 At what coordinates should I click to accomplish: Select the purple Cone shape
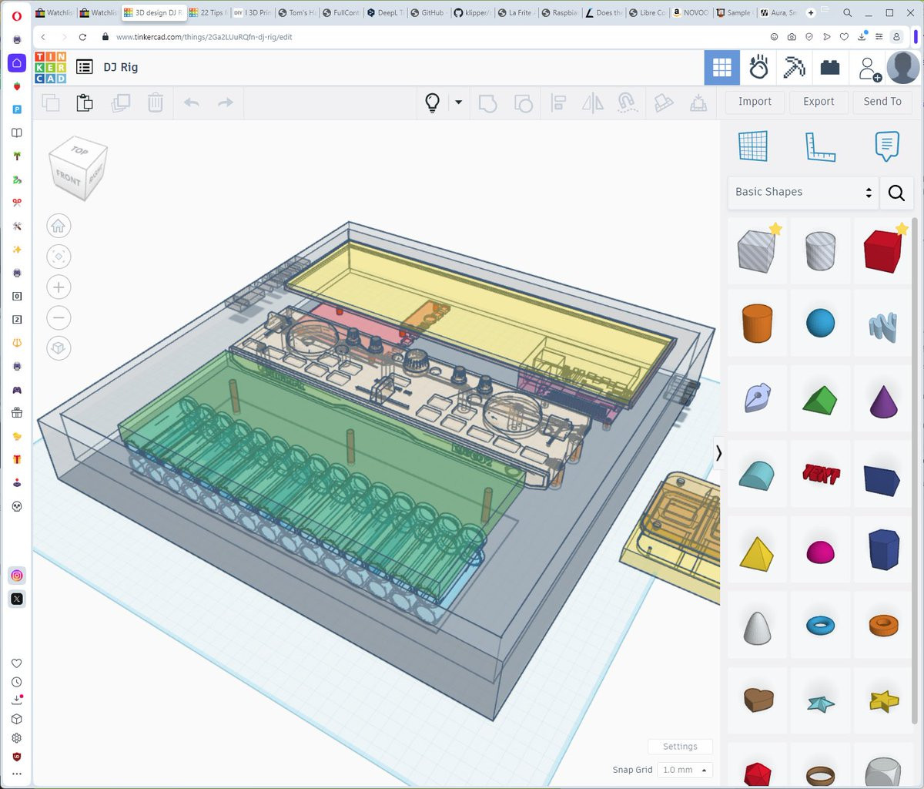(882, 400)
